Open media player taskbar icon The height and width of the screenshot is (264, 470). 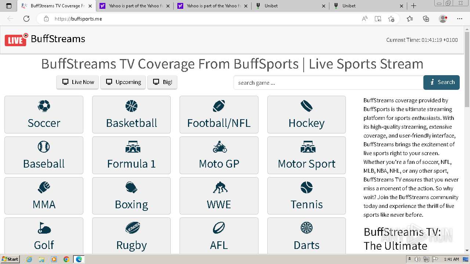point(54,259)
